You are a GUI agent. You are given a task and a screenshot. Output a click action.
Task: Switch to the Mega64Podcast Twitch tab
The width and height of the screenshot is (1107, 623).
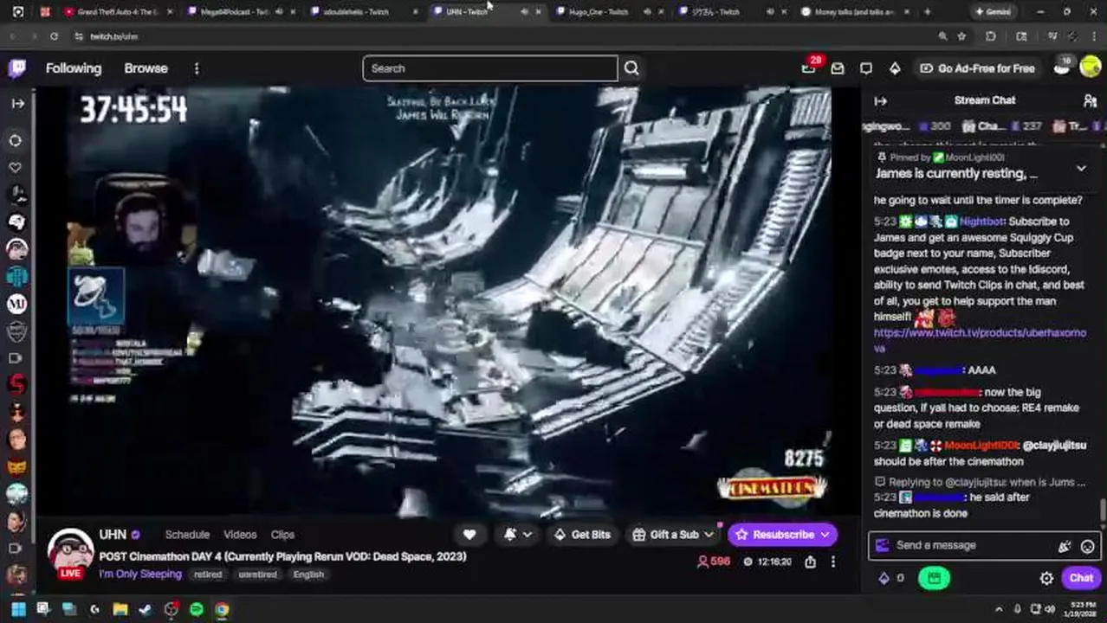[x=235, y=12]
